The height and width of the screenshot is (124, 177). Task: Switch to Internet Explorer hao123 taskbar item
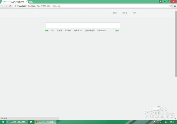17,122
